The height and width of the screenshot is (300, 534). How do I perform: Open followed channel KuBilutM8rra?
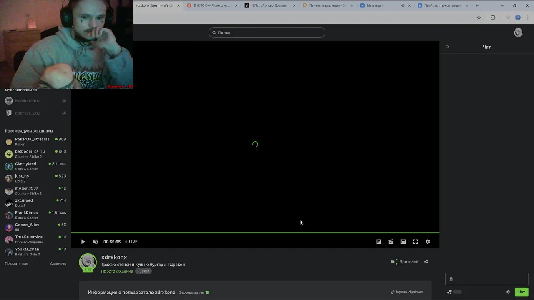point(35,101)
